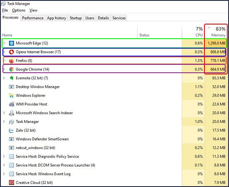Open the File menu
Image resolution: width=229 pixels, height=187 pixels.
(x=5, y=10)
